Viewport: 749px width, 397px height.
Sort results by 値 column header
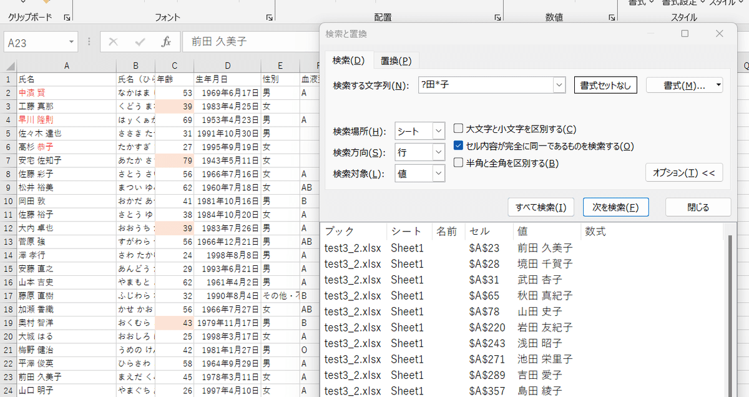pos(547,232)
